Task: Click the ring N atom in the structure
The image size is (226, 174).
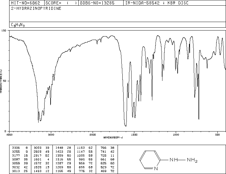Action: click(x=156, y=168)
